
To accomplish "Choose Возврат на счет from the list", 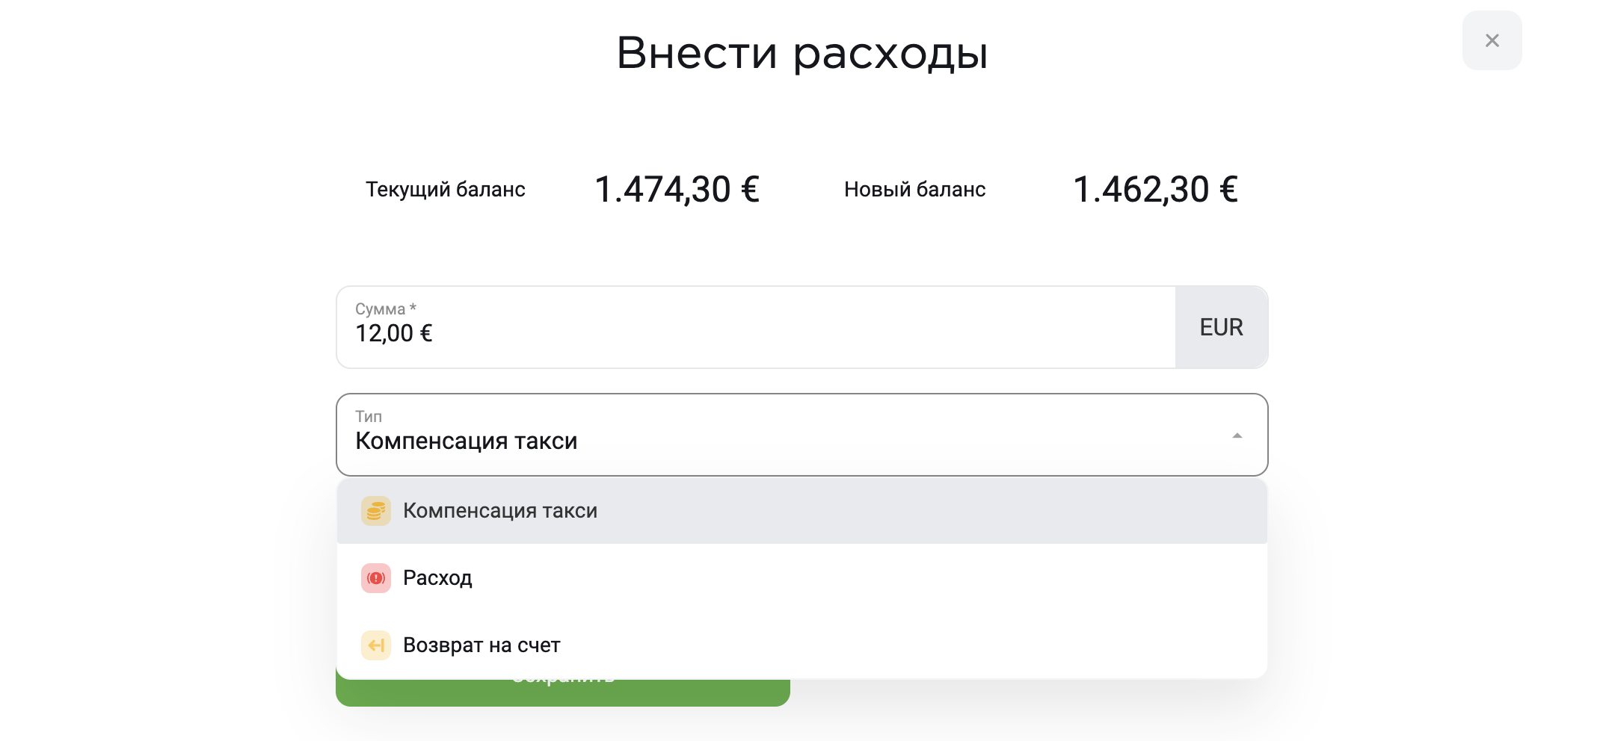I will tap(802, 645).
